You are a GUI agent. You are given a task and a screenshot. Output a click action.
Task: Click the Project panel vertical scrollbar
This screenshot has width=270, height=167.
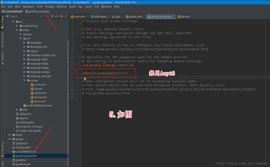pyautogui.click(x=68, y=103)
